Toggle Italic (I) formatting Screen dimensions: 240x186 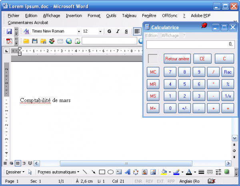click(x=118, y=31)
